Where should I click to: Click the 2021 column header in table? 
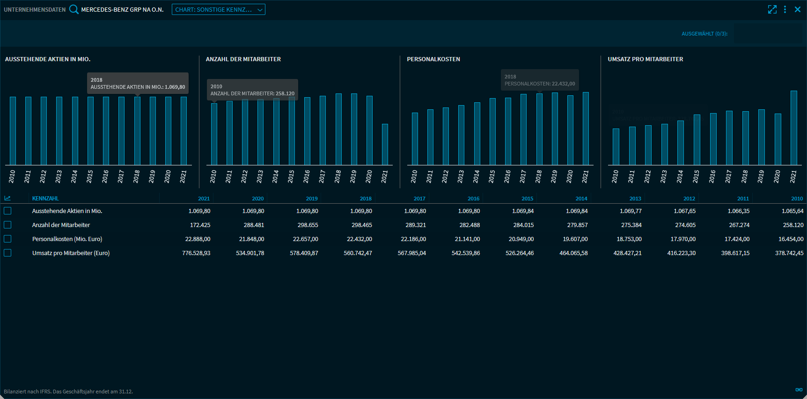204,199
